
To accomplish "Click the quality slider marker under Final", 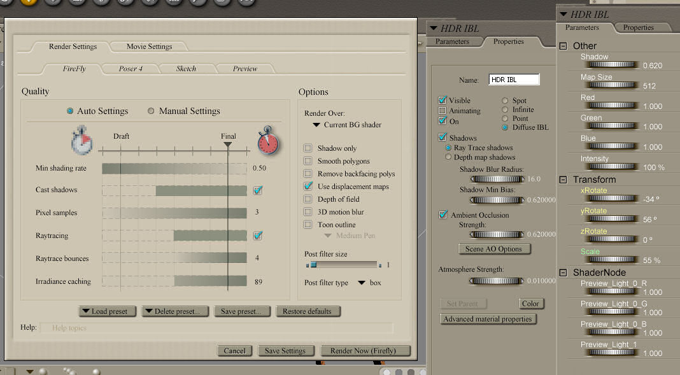I will coord(228,145).
